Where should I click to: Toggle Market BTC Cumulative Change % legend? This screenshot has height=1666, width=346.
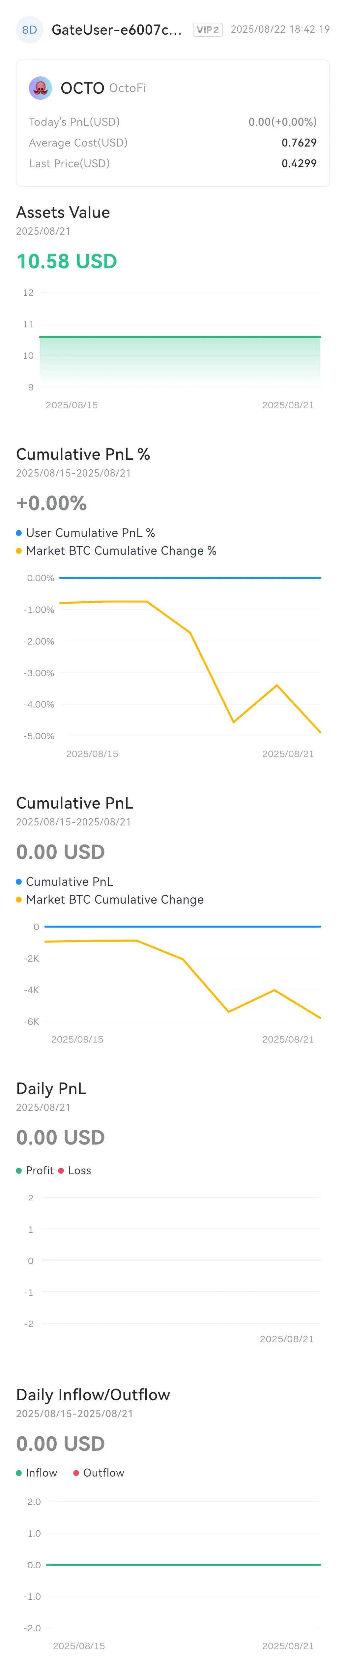pyautogui.click(x=116, y=551)
